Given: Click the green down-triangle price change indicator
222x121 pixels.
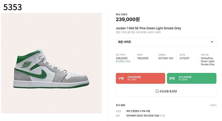Looking at the screenshot, I should click(x=117, y=62).
